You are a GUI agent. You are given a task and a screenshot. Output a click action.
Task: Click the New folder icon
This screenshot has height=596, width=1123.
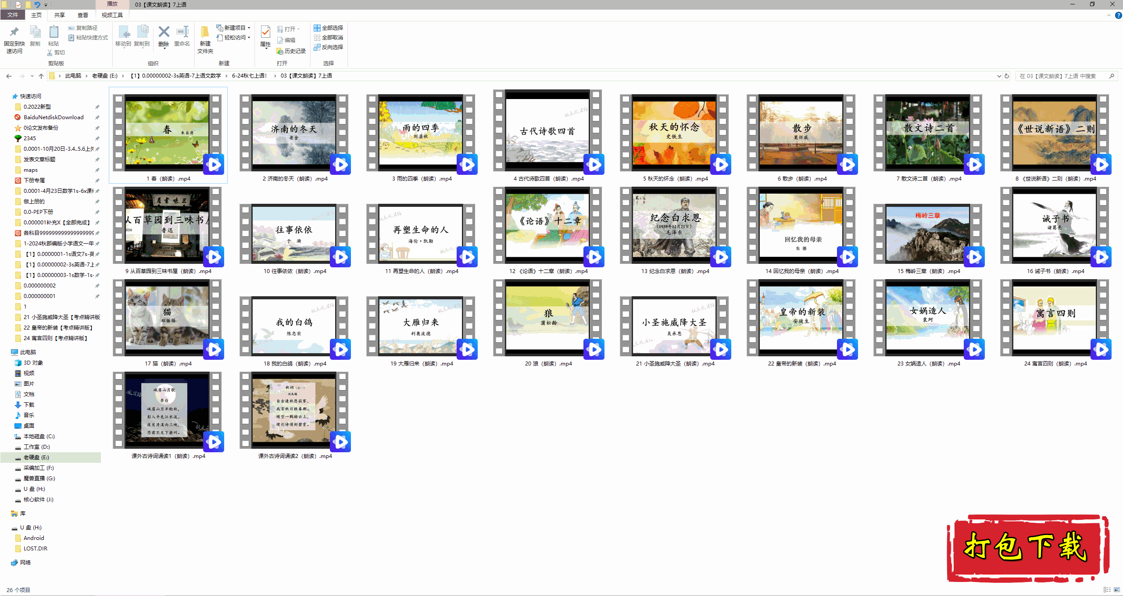(205, 32)
